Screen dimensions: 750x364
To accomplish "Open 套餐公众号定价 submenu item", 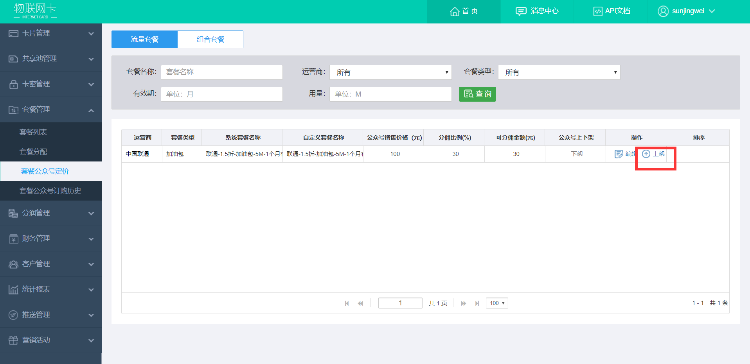I will point(51,171).
